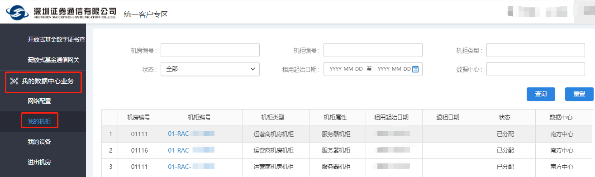Screen dimensions: 595x177
Task: Go to 网络配置 in sidebar
Action: [39, 101]
